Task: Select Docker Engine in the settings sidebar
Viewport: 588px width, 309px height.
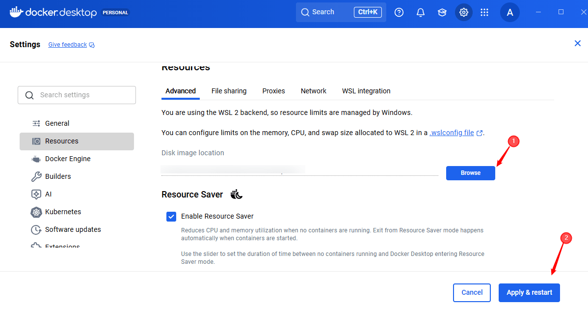Action: (x=68, y=159)
